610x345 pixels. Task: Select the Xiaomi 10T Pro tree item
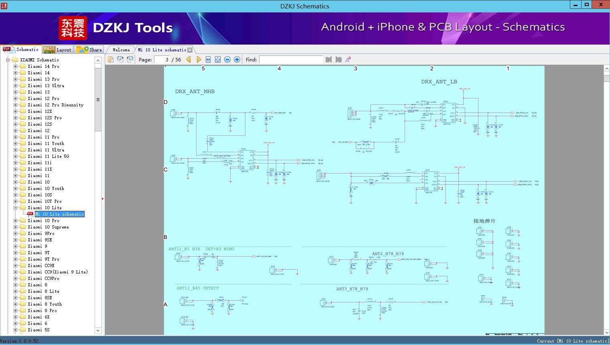pyautogui.click(x=45, y=201)
